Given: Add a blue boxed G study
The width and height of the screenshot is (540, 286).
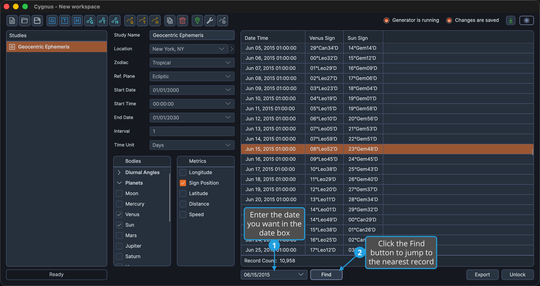Looking at the screenshot, I should tap(52, 20).
